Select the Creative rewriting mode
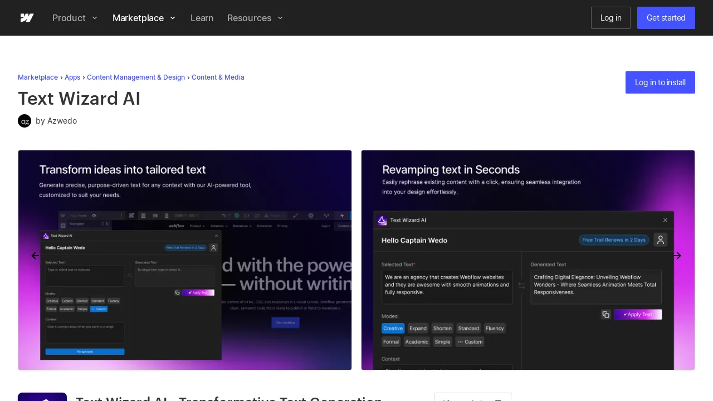The image size is (713, 401). coord(393,328)
